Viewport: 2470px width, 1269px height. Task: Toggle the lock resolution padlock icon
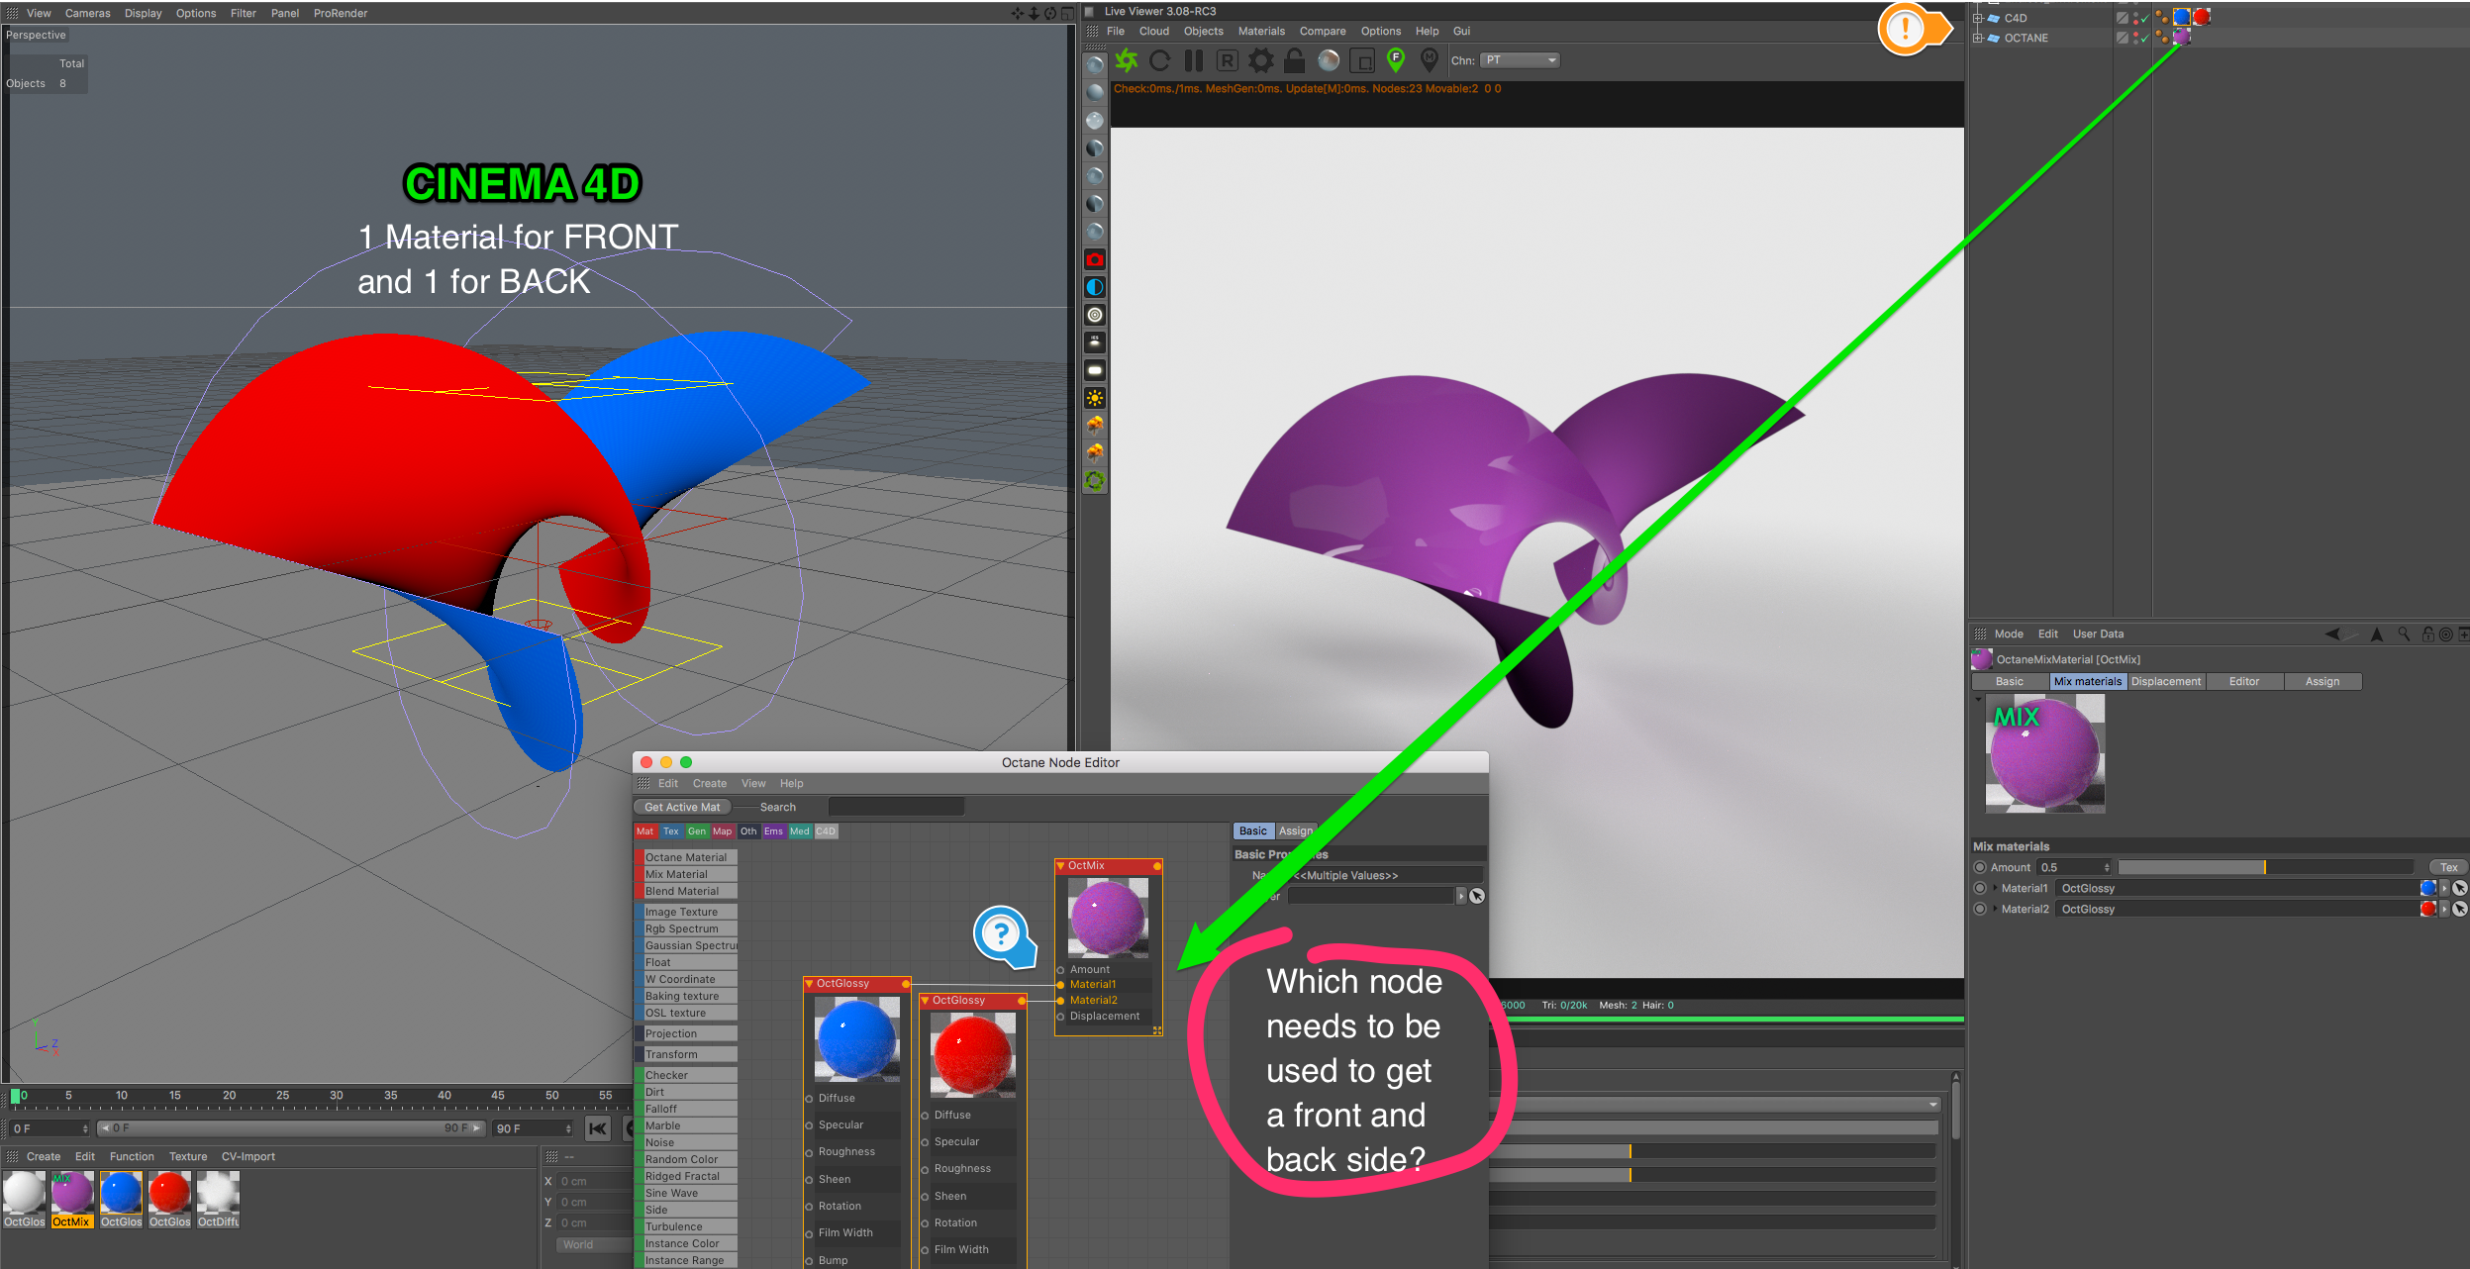(x=1294, y=60)
